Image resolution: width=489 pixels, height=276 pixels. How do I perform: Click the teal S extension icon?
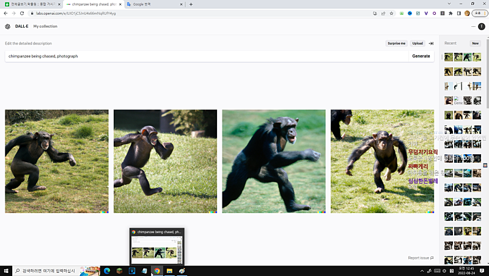[x=418, y=13]
